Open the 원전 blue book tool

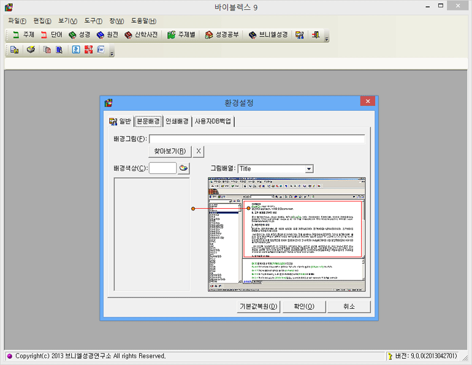(107, 35)
